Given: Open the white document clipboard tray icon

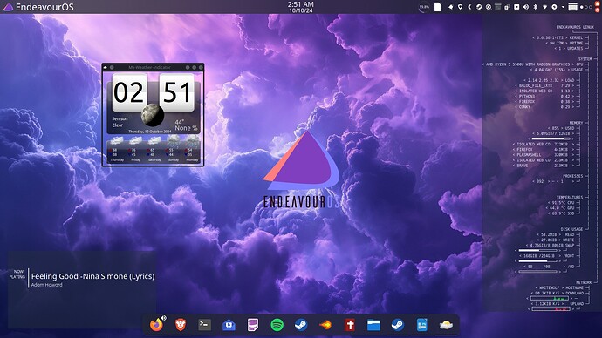Looking at the screenshot, I should click(438, 7).
